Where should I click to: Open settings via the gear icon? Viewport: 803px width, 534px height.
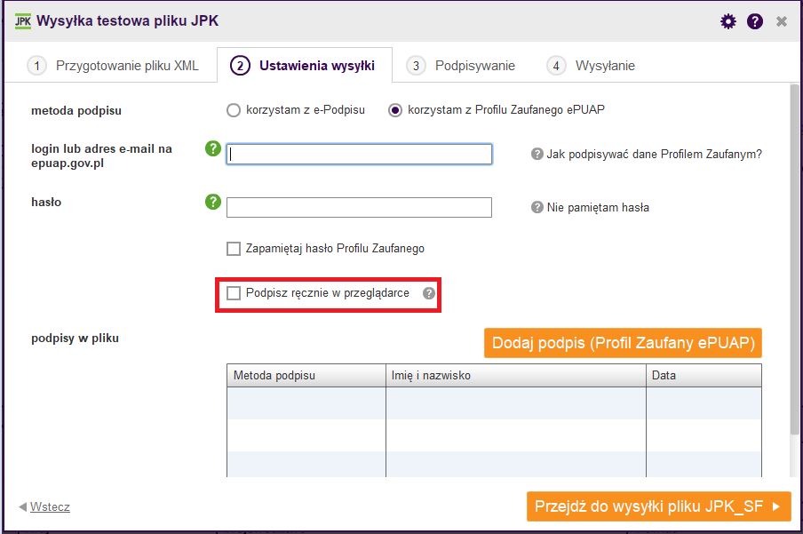[727, 21]
